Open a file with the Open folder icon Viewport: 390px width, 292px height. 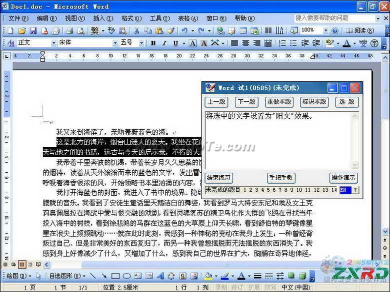tap(22, 30)
